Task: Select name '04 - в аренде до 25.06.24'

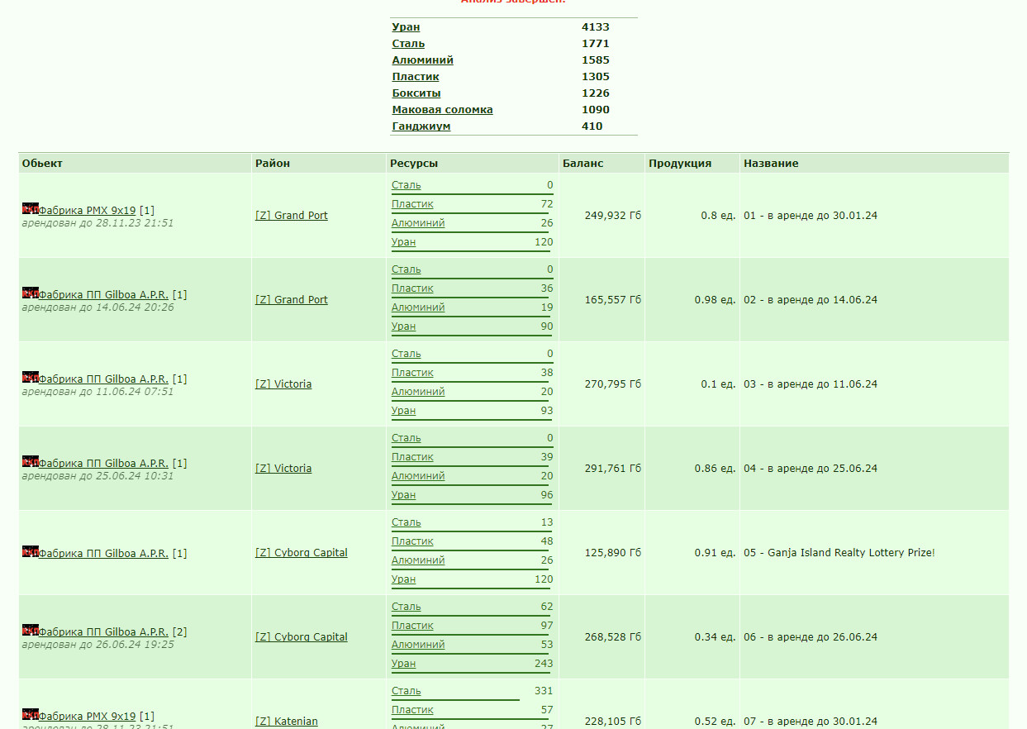Action: pyautogui.click(x=811, y=469)
